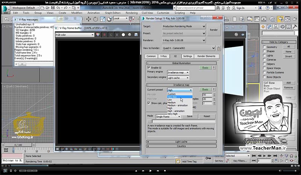Toggle the red channel R in frame buffer

[x=105, y=35]
